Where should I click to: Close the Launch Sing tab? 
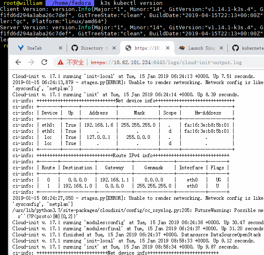221,48
